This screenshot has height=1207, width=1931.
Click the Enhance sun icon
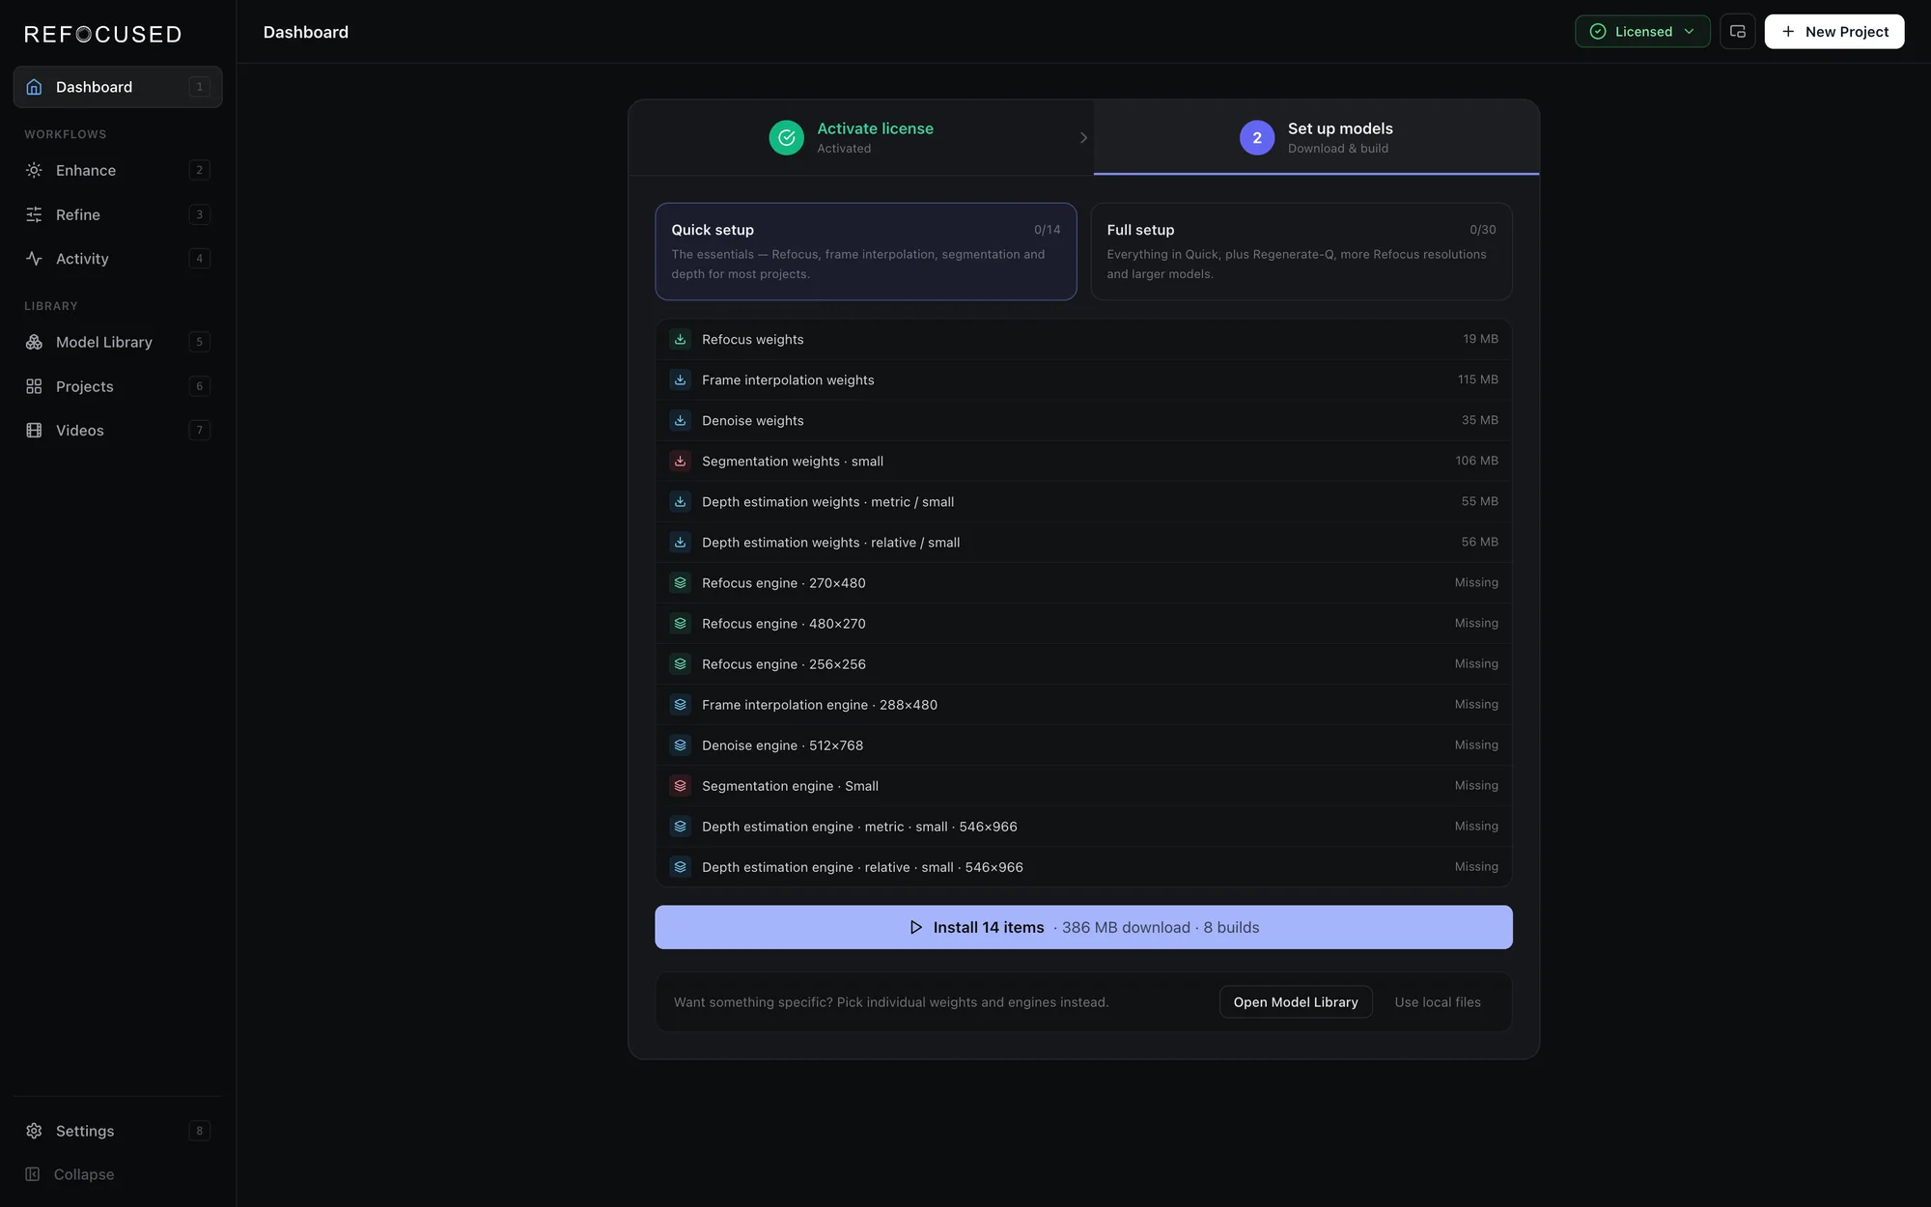[x=34, y=170]
